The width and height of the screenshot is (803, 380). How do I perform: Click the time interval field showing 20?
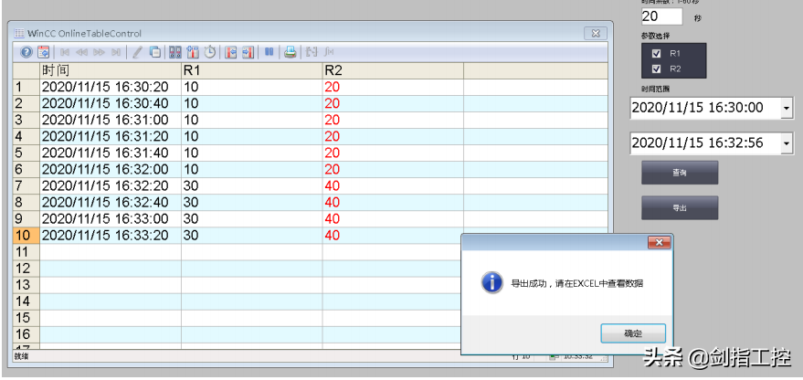click(x=660, y=16)
